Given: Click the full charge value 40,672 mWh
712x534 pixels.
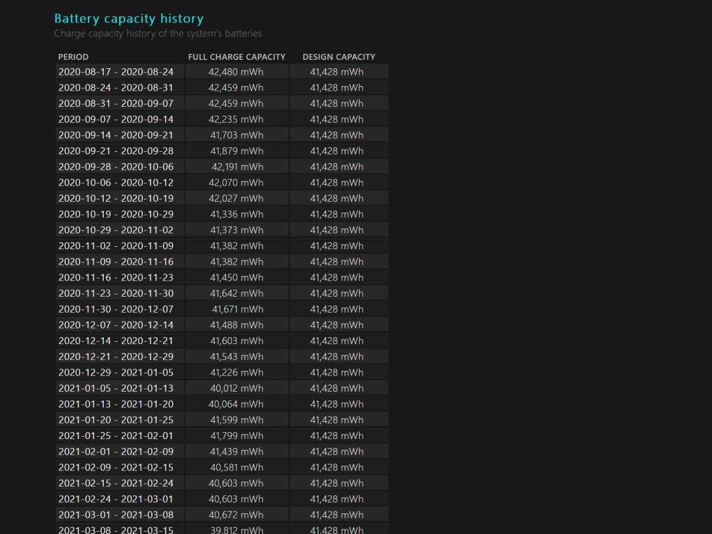Looking at the screenshot, I should tap(236, 515).
